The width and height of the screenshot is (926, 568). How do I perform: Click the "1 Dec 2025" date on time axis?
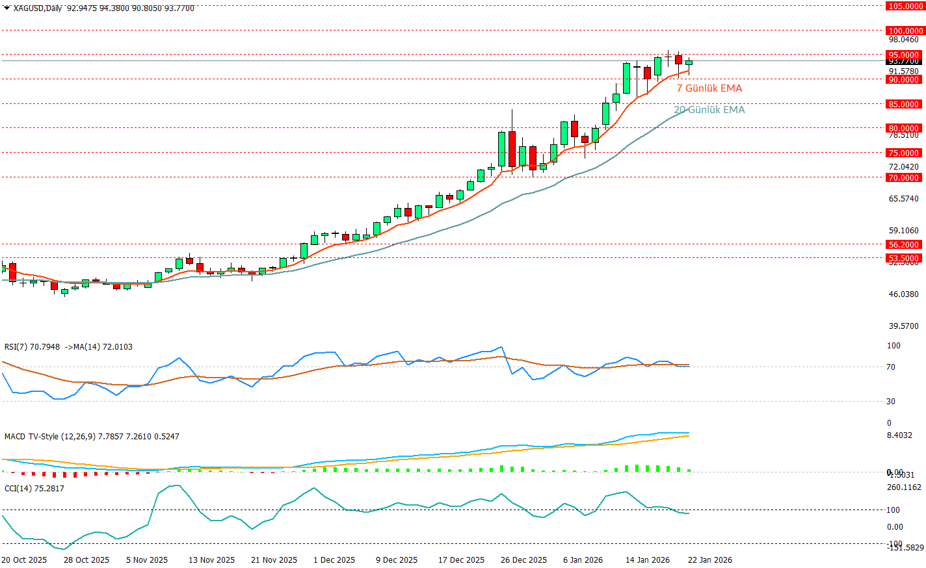[334, 560]
